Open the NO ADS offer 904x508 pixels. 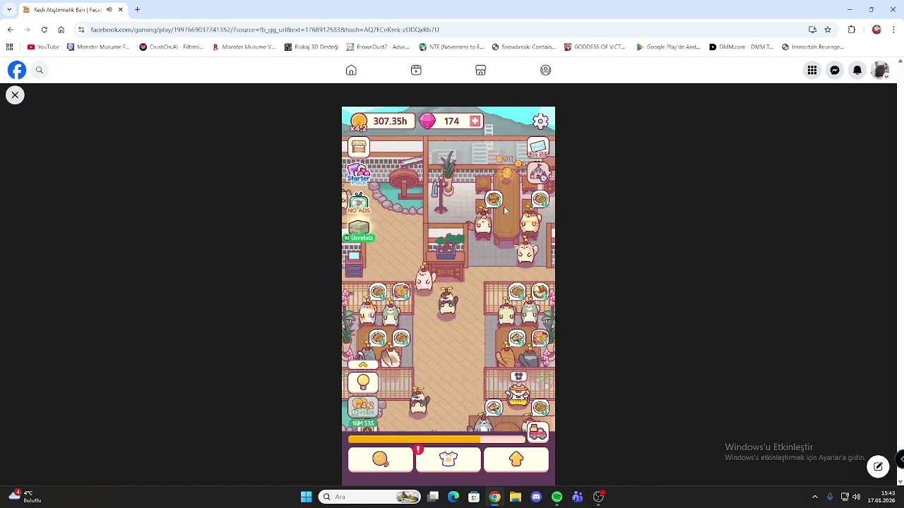click(x=359, y=204)
